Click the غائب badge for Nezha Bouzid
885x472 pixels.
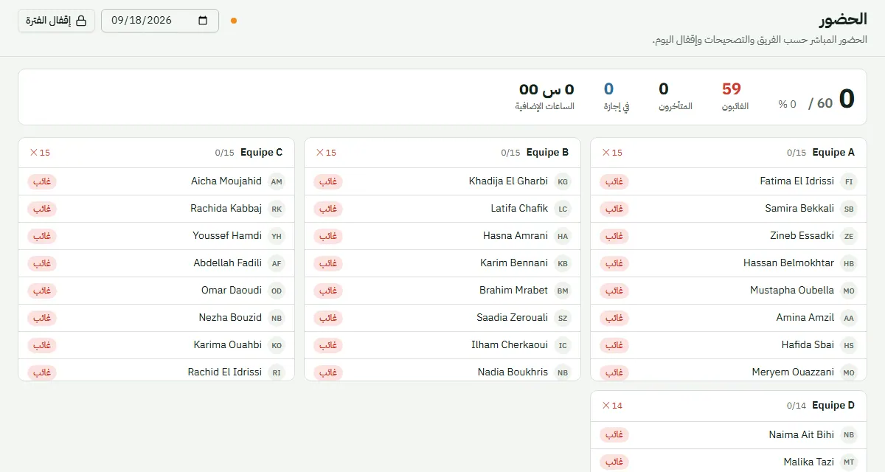click(x=42, y=318)
